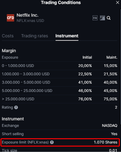Click the 1.000.000 - 3.000.000 USD row
Viewport: 121px width, 152px height.
[x=60, y=74]
